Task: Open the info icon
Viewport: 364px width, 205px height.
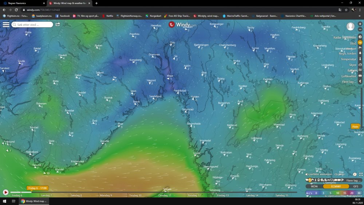Action: click(355, 174)
